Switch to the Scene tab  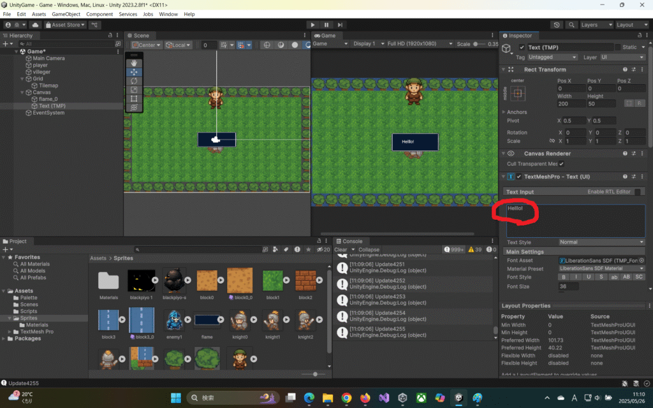click(138, 36)
